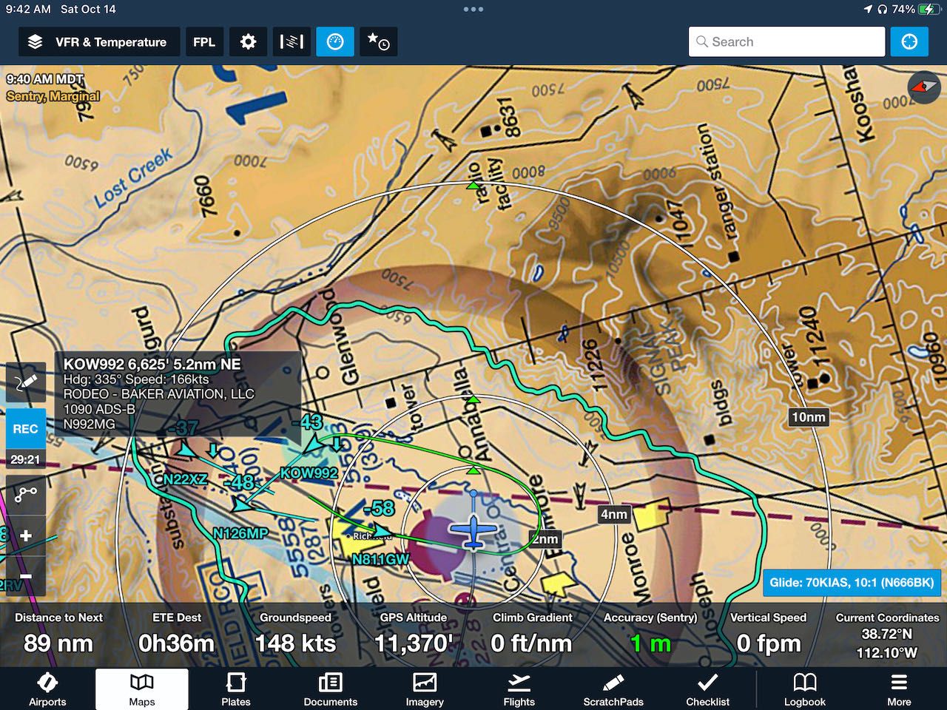The width and height of the screenshot is (947, 710).
Task: Switch to the Airports tab
Action: (47, 689)
